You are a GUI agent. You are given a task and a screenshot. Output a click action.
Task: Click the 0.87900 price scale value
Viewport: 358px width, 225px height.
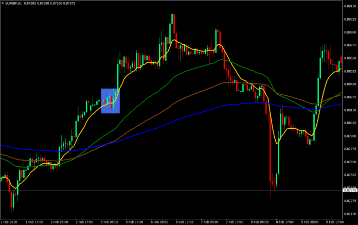[x=350, y=136]
